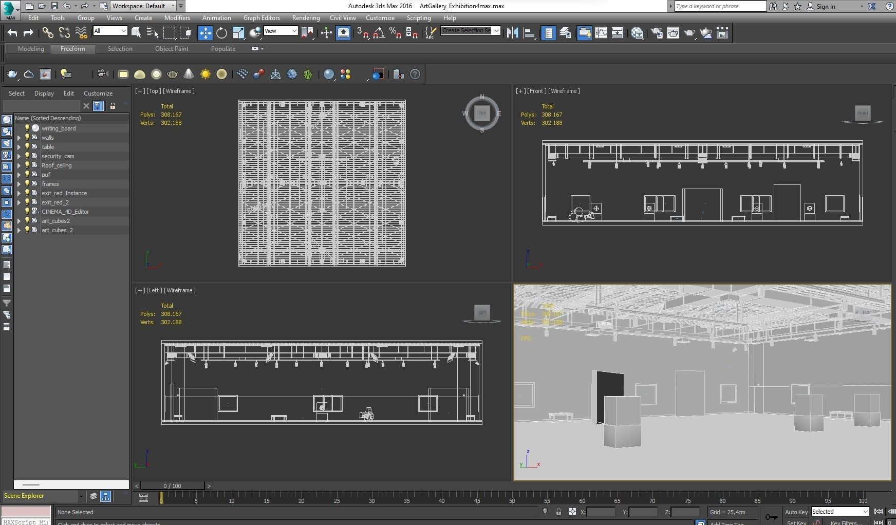
Task: Open the Material Editor
Action: click(638, 33)
